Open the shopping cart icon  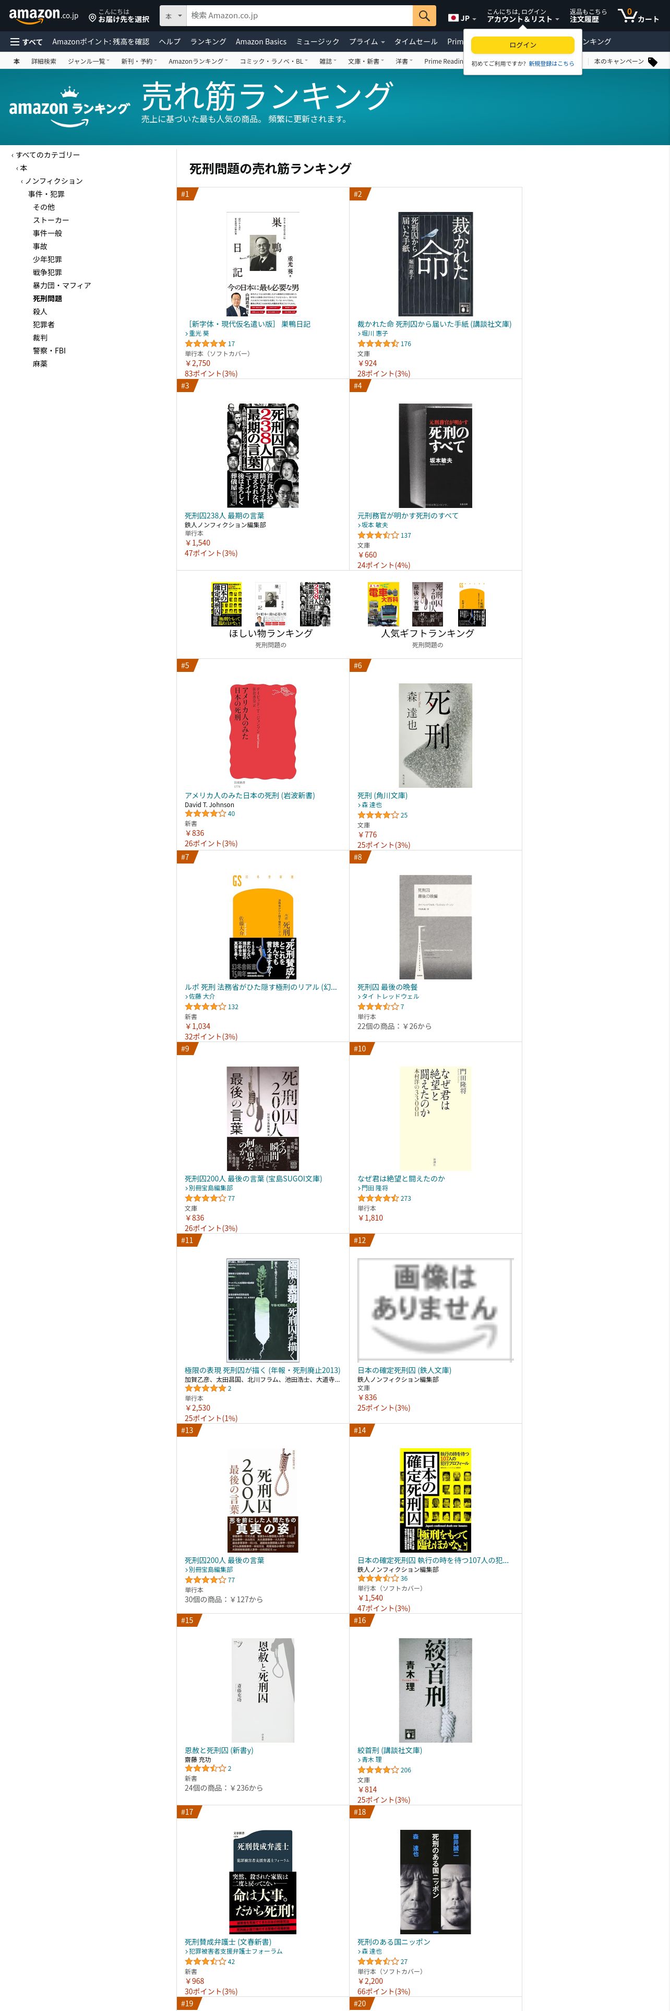click(639, 16)
